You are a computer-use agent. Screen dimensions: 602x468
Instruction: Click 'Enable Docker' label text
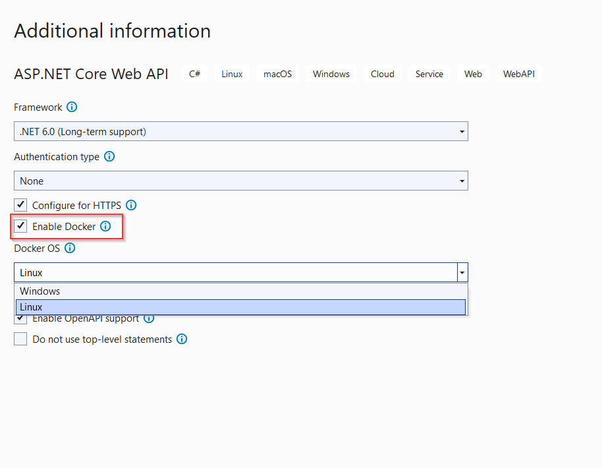(x=64, y=227)
